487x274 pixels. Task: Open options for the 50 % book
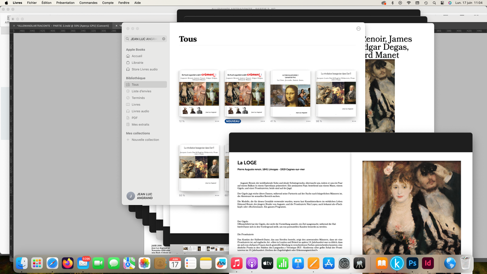(217, 196)
